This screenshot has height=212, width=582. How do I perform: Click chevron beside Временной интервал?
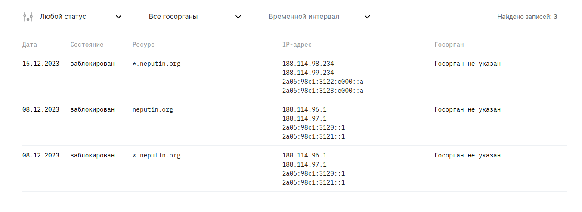pyautogui.click(x=367, y=17)
